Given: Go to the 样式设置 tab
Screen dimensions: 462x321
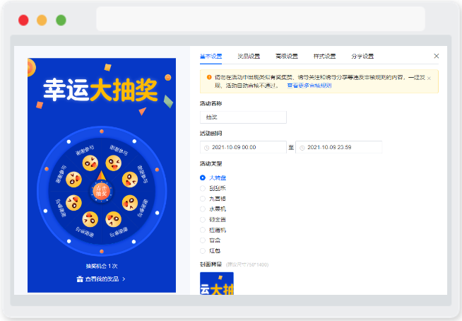Looking at the screenshot, I should tap(324, 56).
